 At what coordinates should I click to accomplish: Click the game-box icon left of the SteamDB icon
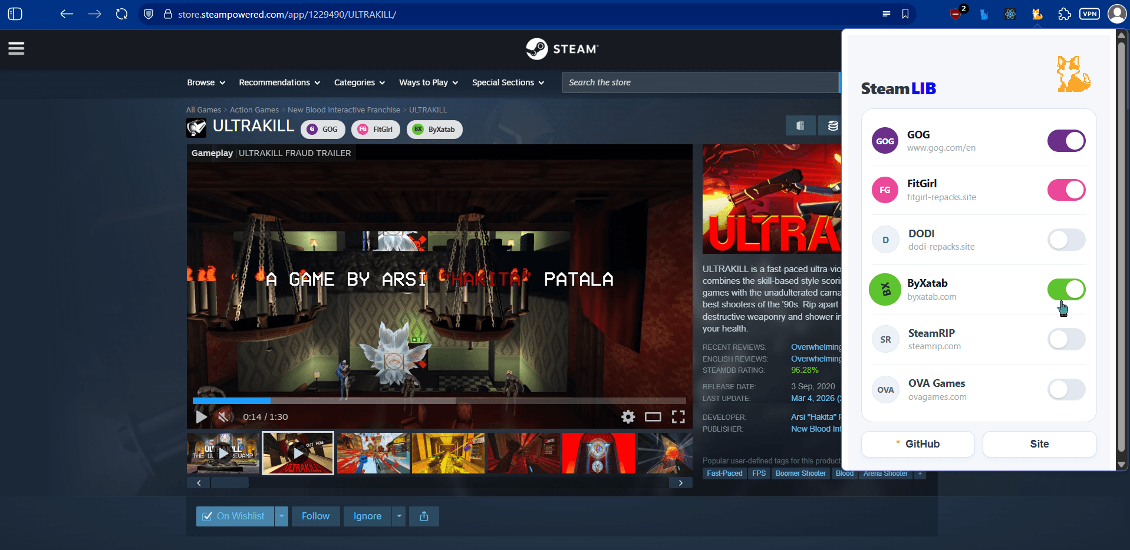(x=800, y=125)
